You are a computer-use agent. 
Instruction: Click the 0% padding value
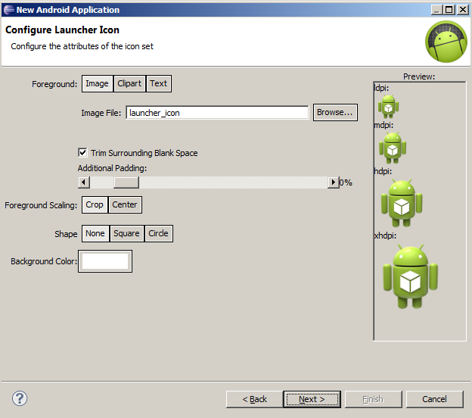346,182
